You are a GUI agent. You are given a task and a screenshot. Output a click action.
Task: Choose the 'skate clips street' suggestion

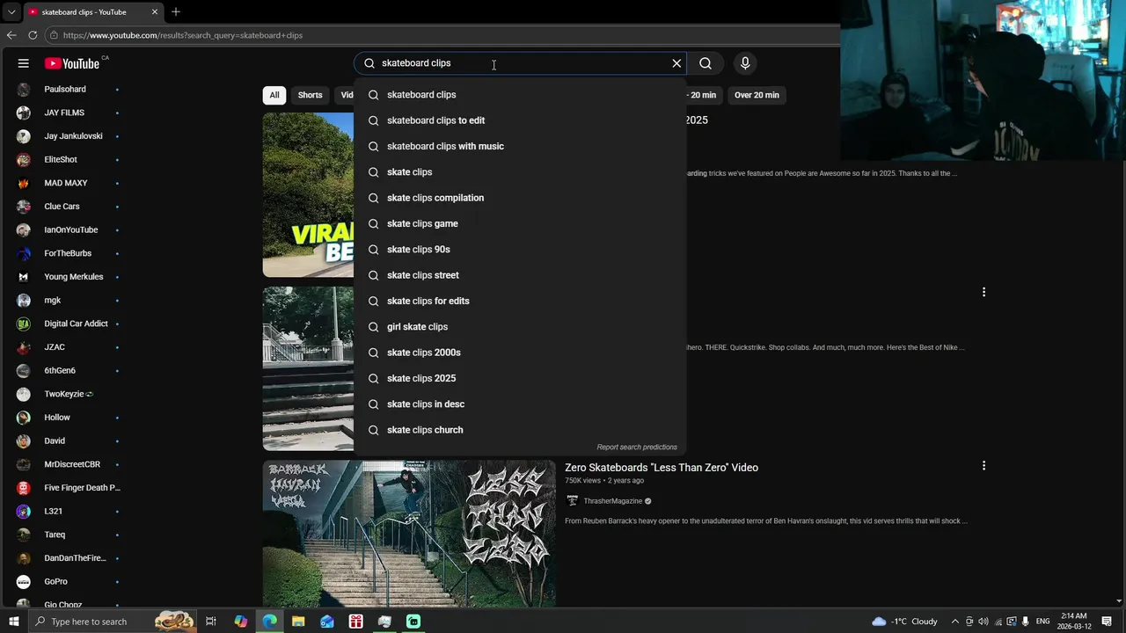coord(520,275)
